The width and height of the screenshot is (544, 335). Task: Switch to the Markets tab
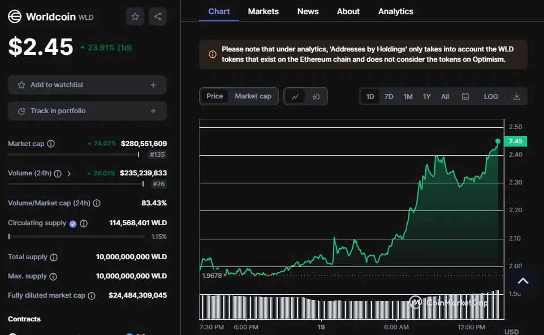pyautogui.click(x=264, y=11)
